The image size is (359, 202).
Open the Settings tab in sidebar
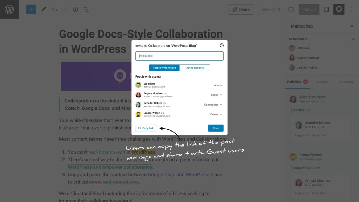(x=322, y=82)
